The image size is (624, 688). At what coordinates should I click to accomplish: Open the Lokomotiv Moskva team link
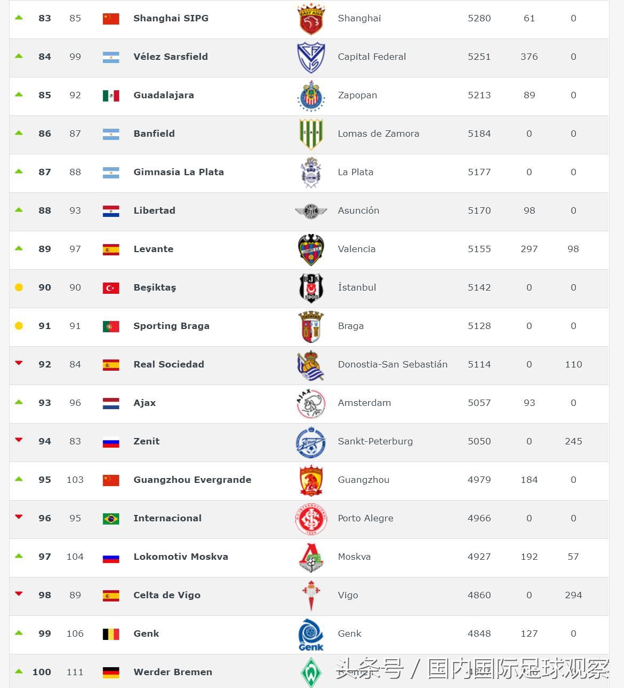[x=180, y=557]
